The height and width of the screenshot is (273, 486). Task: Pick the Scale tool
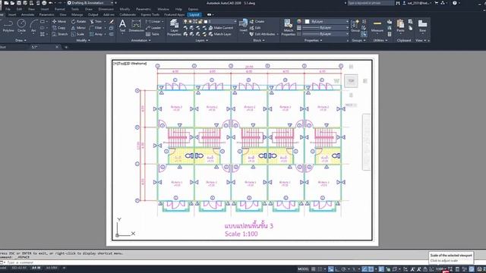point(77,34)
